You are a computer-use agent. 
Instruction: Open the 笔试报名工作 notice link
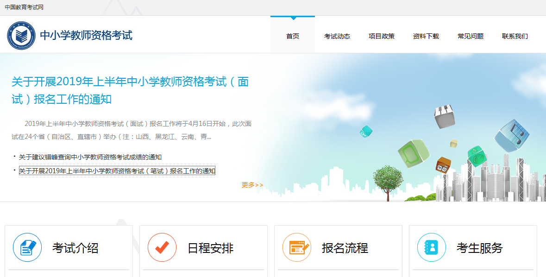coord(117,170)
